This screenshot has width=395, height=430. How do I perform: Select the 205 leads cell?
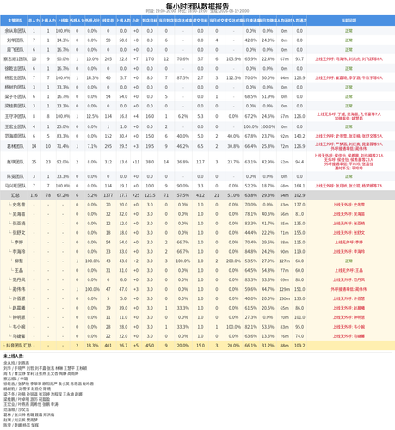point(108,59)
